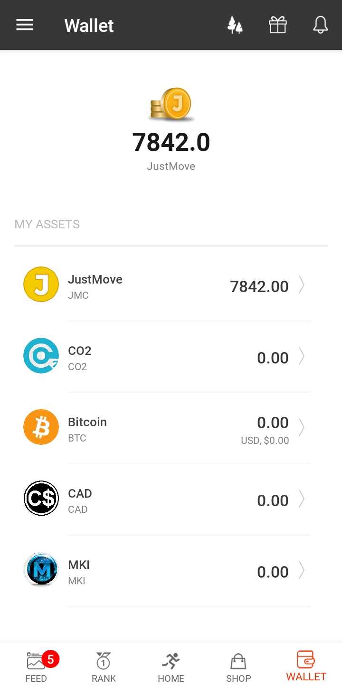Tap the CAD dollar logo

[x=41, y=499]
